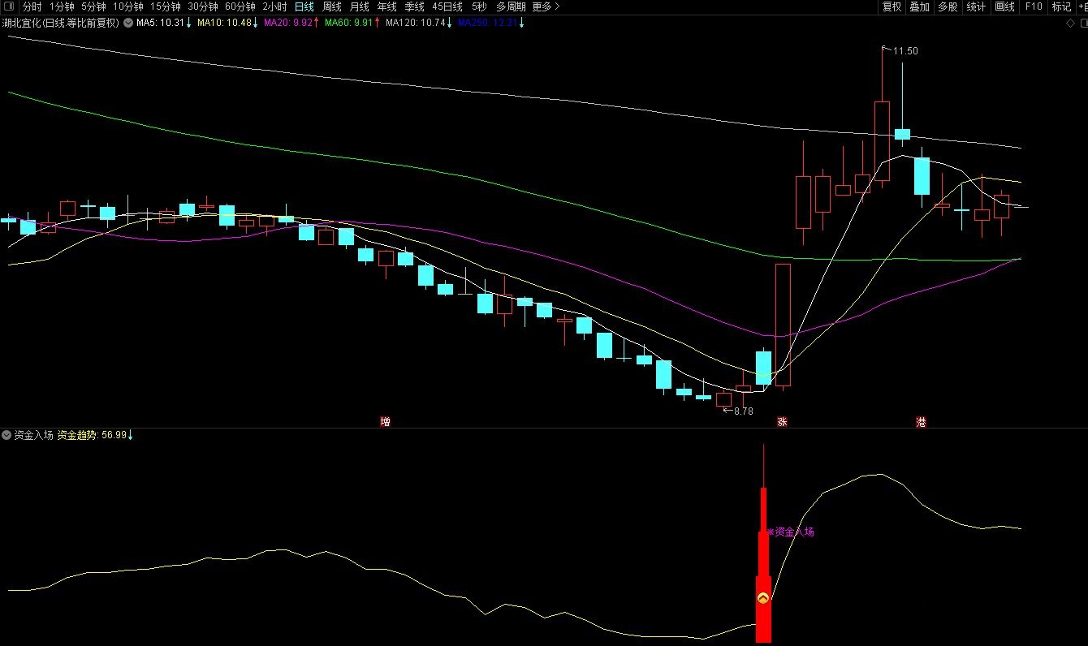Click the 增 event marker
The height and width of the screenshot is (646, 1088).
(385, 422)
